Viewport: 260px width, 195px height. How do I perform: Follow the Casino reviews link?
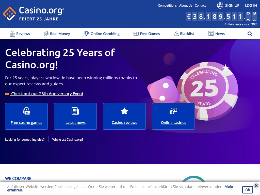point(124,123)
